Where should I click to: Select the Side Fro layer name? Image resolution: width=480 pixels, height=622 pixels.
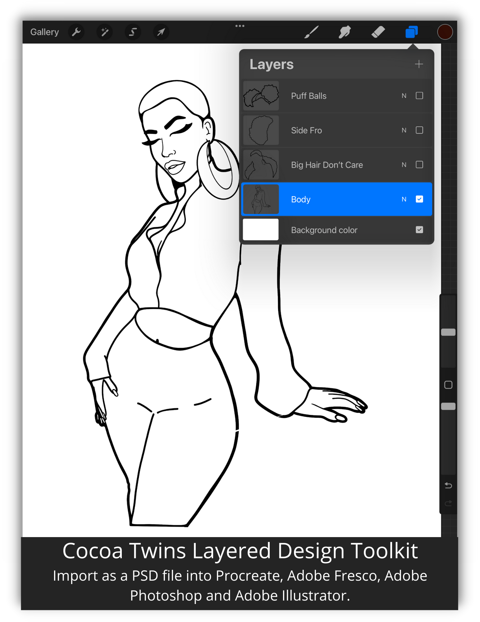[306, 130]
